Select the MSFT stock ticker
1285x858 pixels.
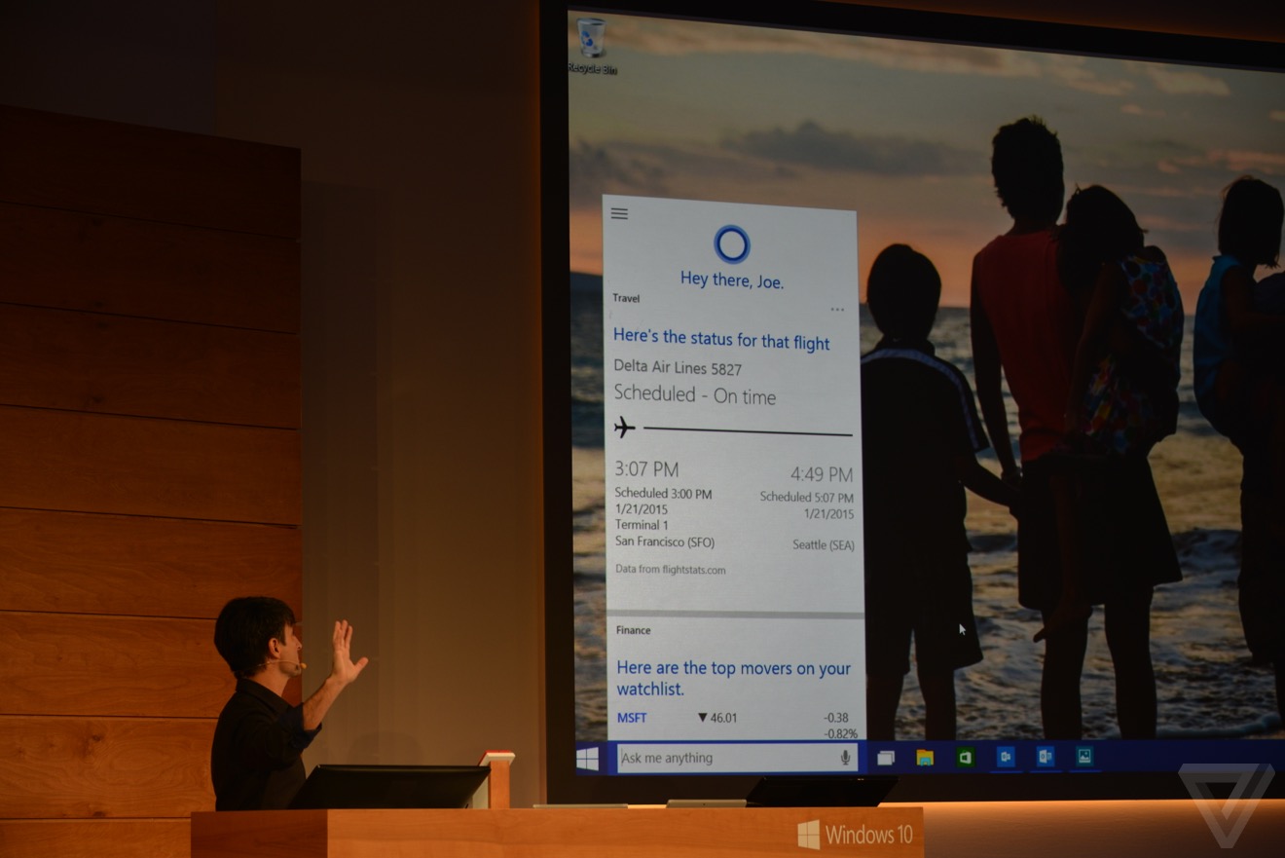tap(632, 718)
